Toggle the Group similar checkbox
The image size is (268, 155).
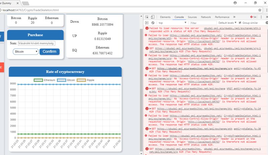point(240,23)
